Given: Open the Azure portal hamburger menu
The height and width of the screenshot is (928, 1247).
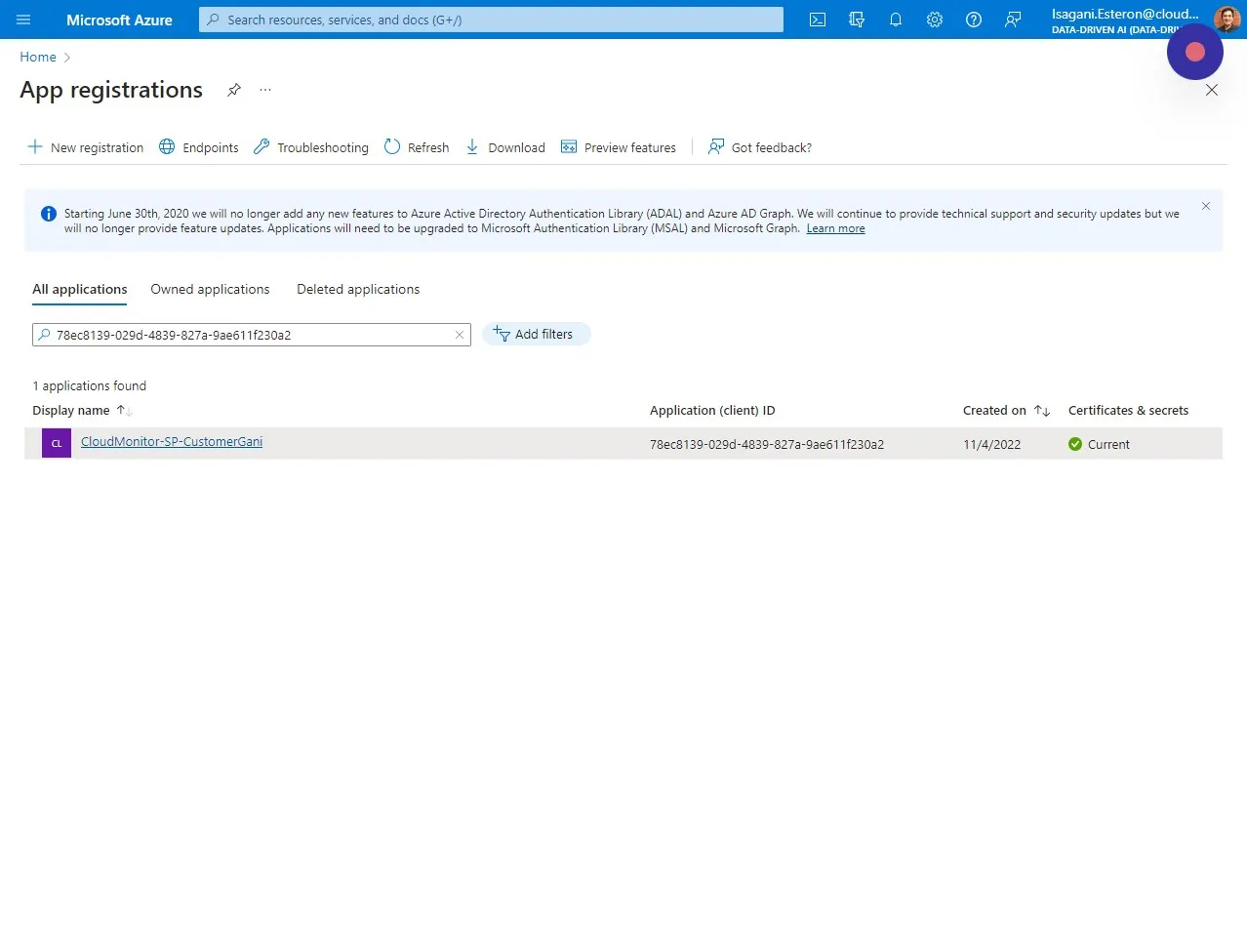Looking at the screenshot, I should point(23,20).
